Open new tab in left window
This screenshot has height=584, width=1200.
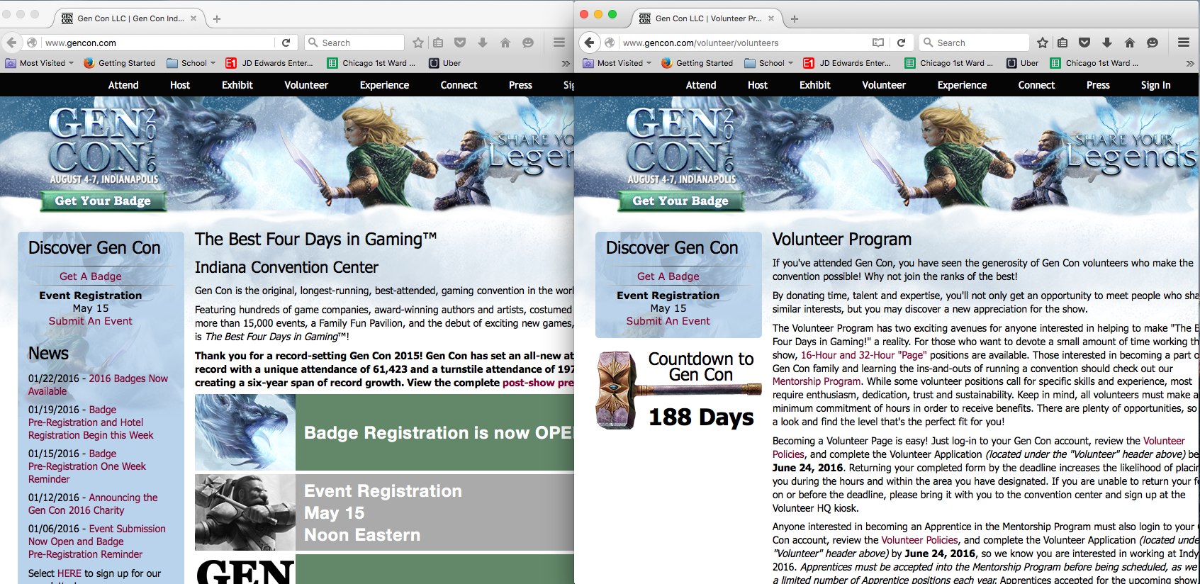217,19
